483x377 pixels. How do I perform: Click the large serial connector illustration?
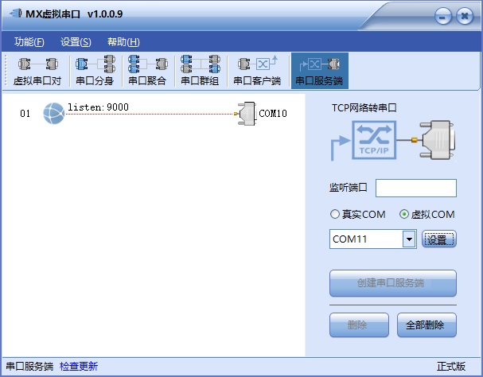click(x=437, y=140)
